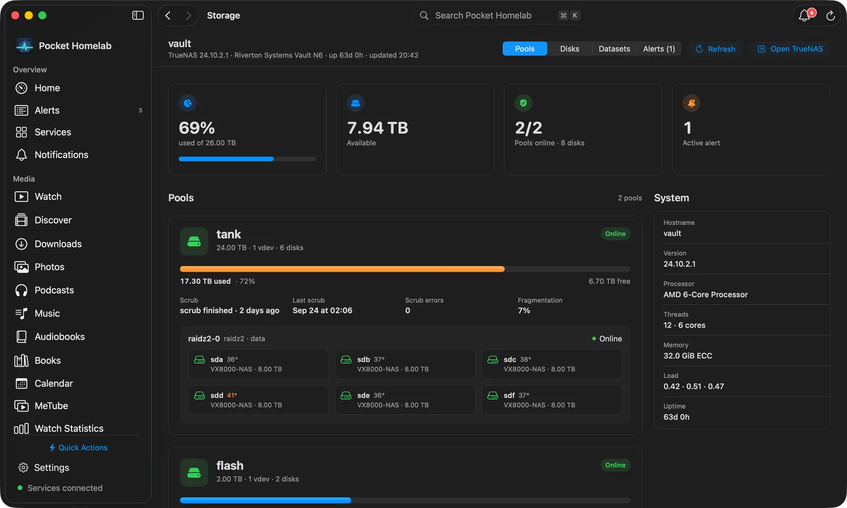
Task: Click the tank pool usage bar
Action: [x=405, y=269]
